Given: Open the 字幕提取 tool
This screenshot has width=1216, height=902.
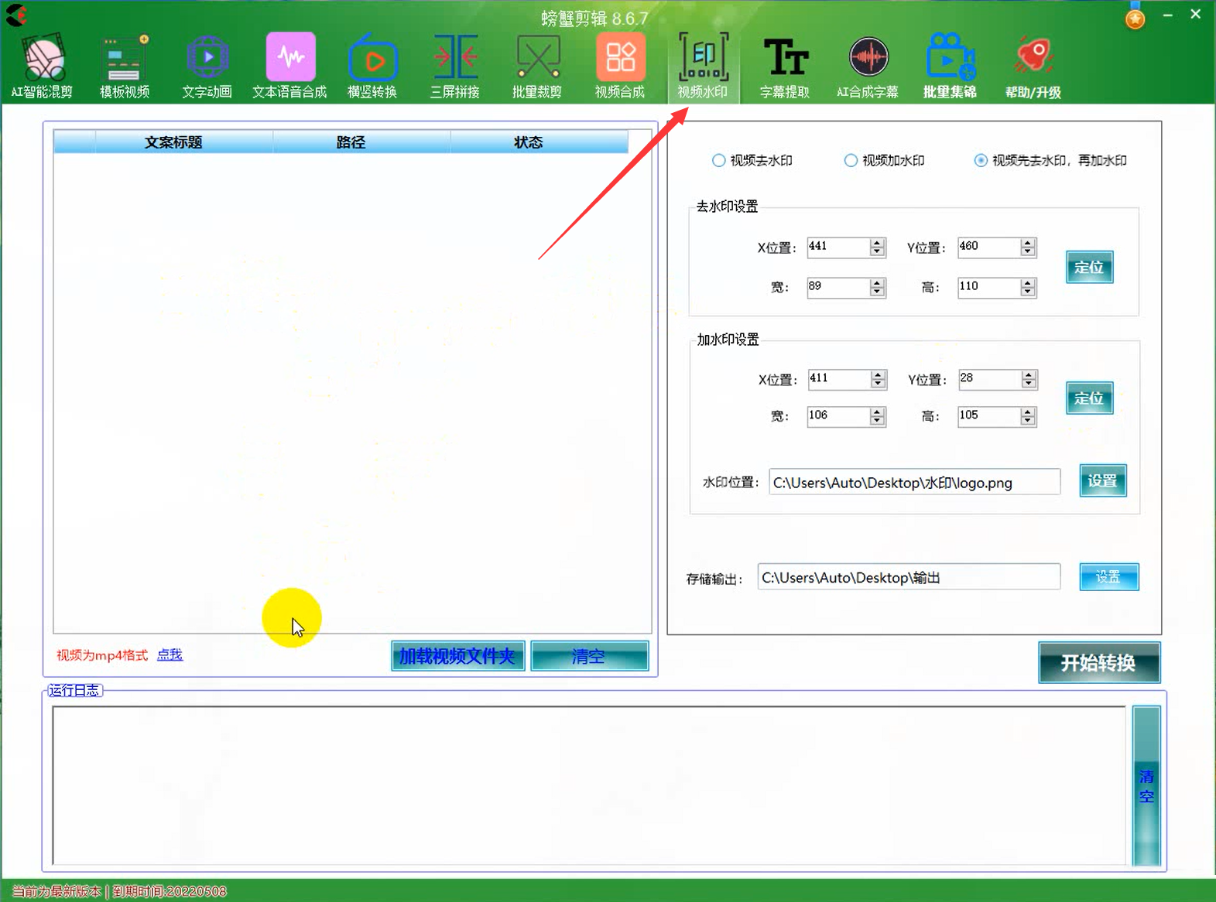Looking at the screenshot, I should pyautogui.click(x=785, y=67).
